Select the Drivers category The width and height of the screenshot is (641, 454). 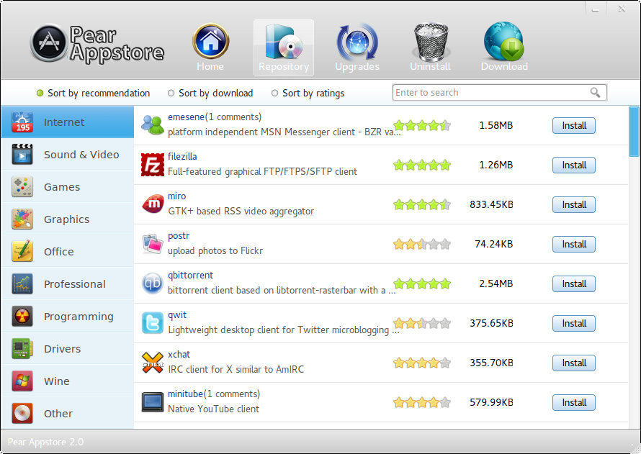(68, 348)
